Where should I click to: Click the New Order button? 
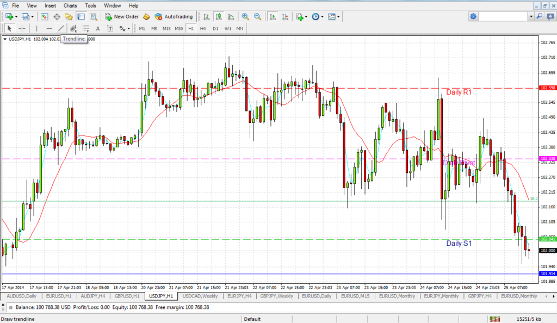122,17
